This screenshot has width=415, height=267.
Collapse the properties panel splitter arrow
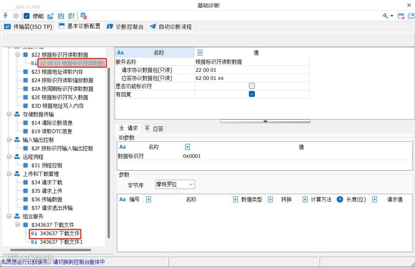click(x=265, y=121)
